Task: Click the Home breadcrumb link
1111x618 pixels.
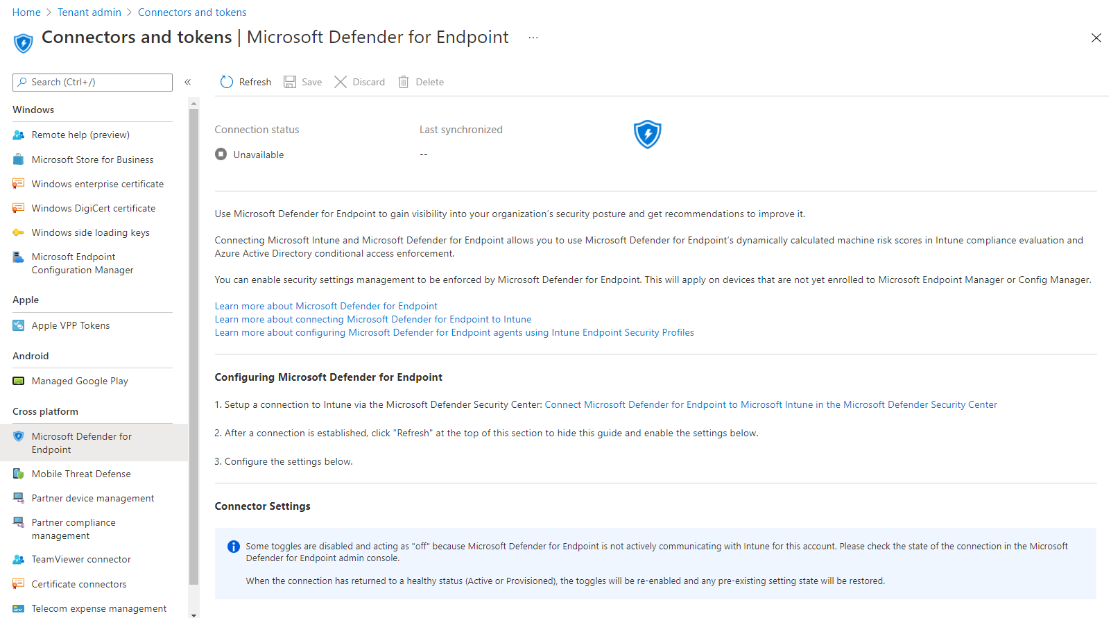Action: pos(26,12)
